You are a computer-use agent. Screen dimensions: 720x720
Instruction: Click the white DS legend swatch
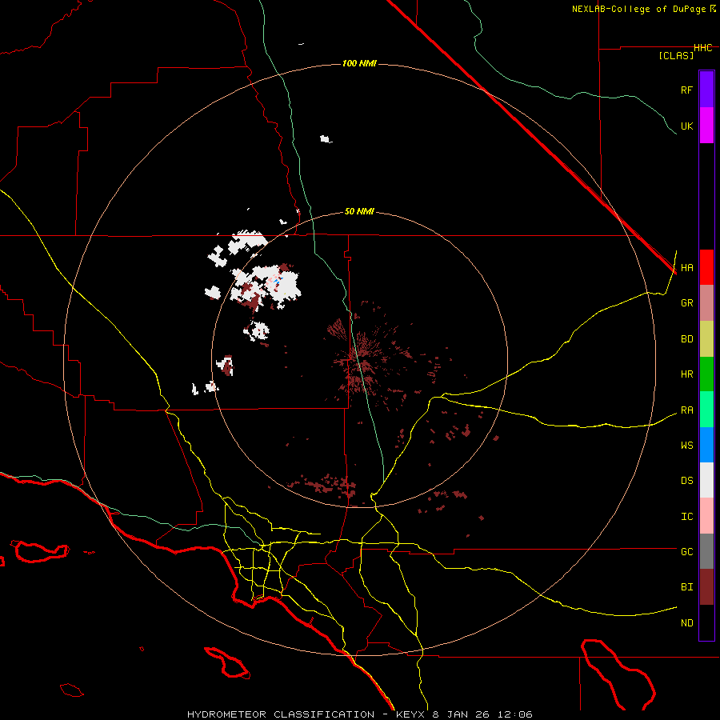click(706, 480)
